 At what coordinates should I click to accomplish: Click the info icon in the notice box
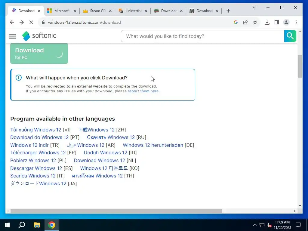point(19,78)
